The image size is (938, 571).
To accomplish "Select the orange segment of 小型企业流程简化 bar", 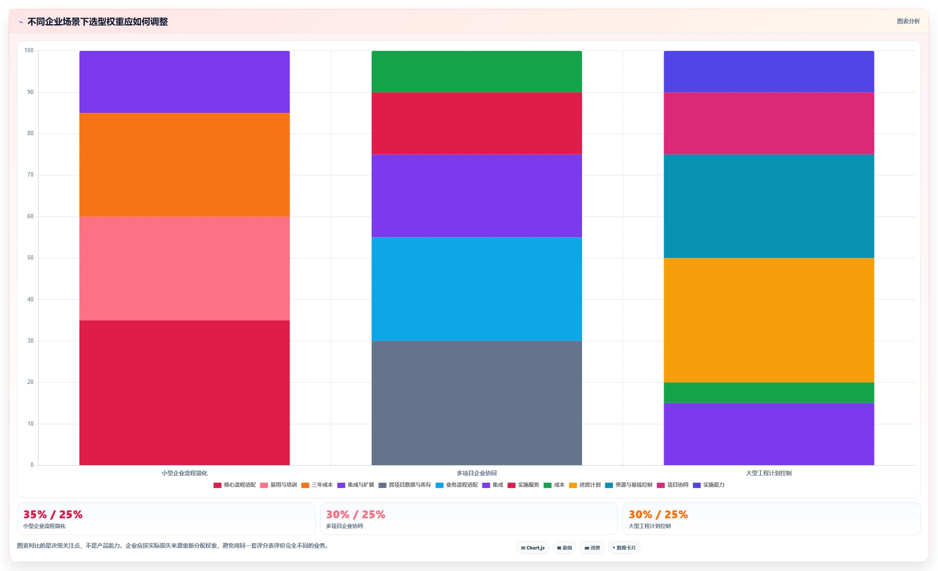I will pos(184,165).
